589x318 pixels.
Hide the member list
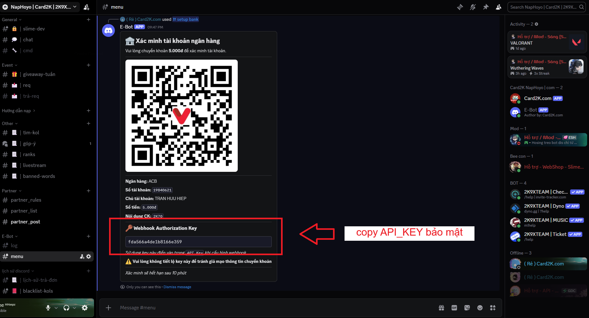[499, 7]
